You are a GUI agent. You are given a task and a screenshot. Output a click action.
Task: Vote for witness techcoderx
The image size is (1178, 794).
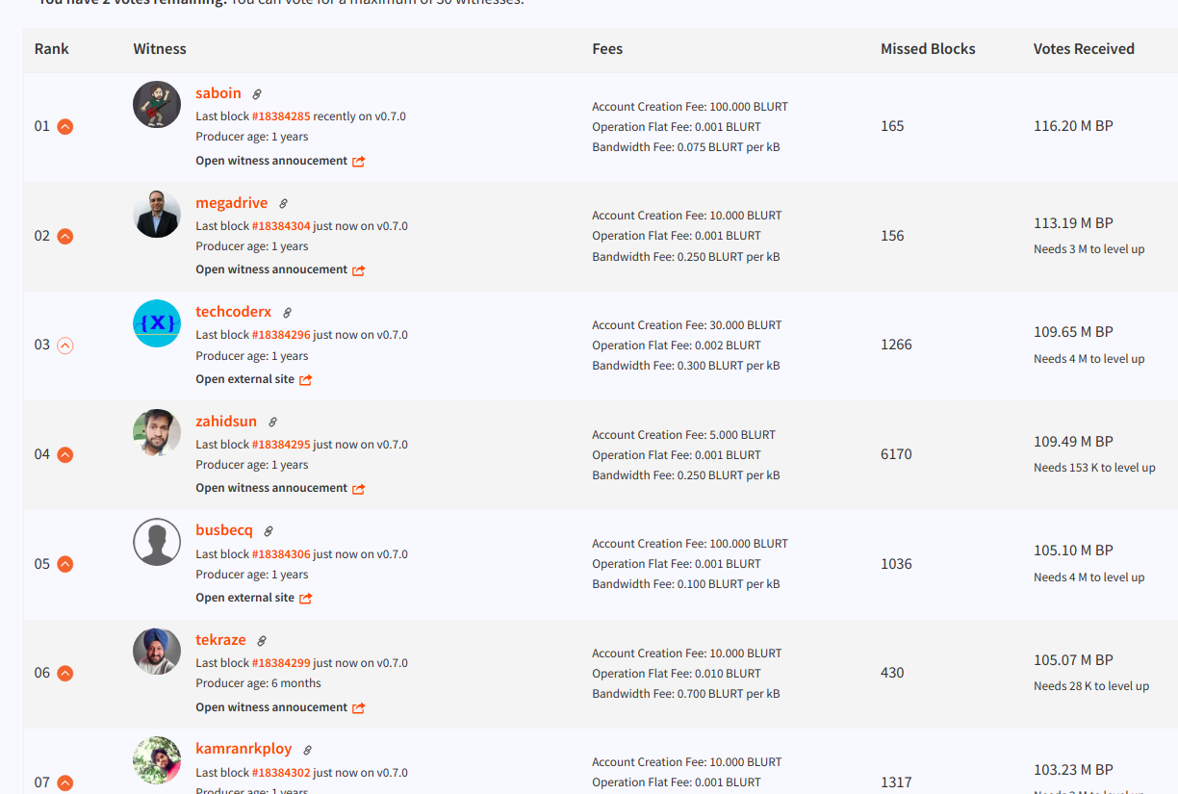pyautogui.click(x=65, y=345)
